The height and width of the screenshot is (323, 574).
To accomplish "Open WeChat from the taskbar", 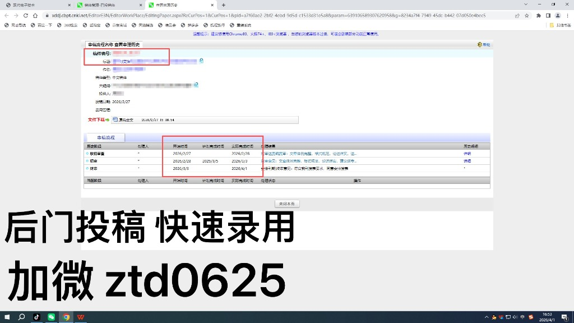I will pos(51,317).
